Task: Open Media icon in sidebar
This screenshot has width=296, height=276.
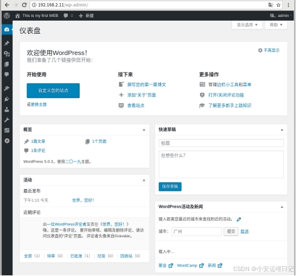Action: point(7,54)
